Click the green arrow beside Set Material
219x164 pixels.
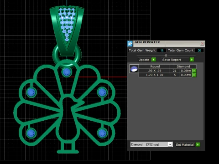click(198, 144)
